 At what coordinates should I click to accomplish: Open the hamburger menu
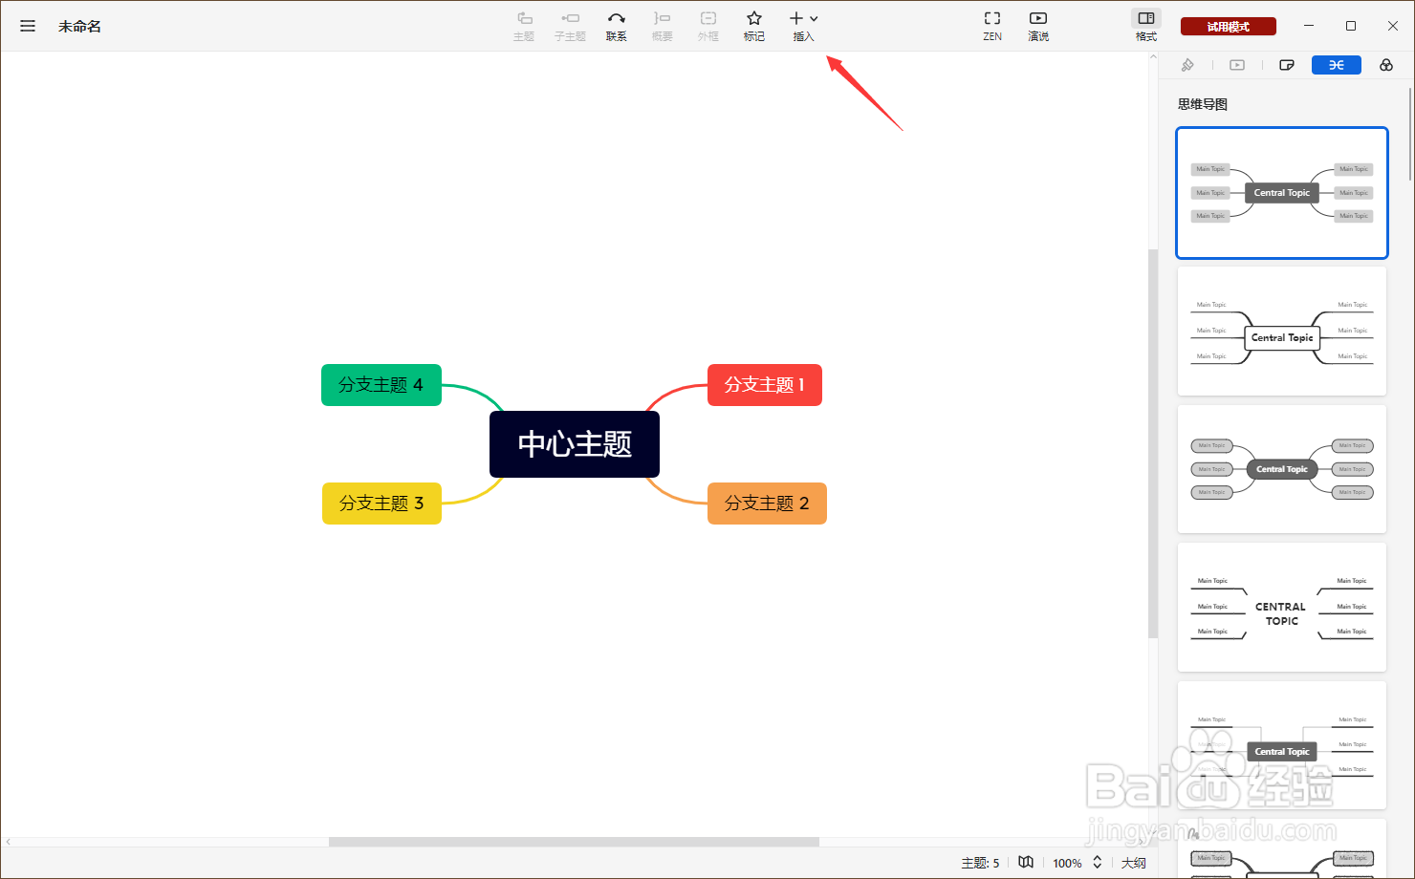tap(27, 26)
